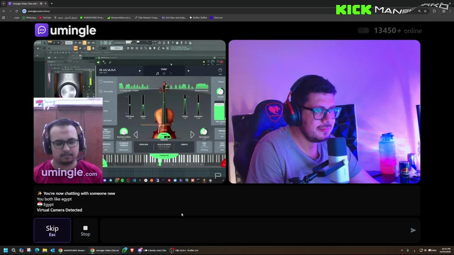Open the browser profile icon
Screen dimensions: 454x255
[x=444, y=11]
